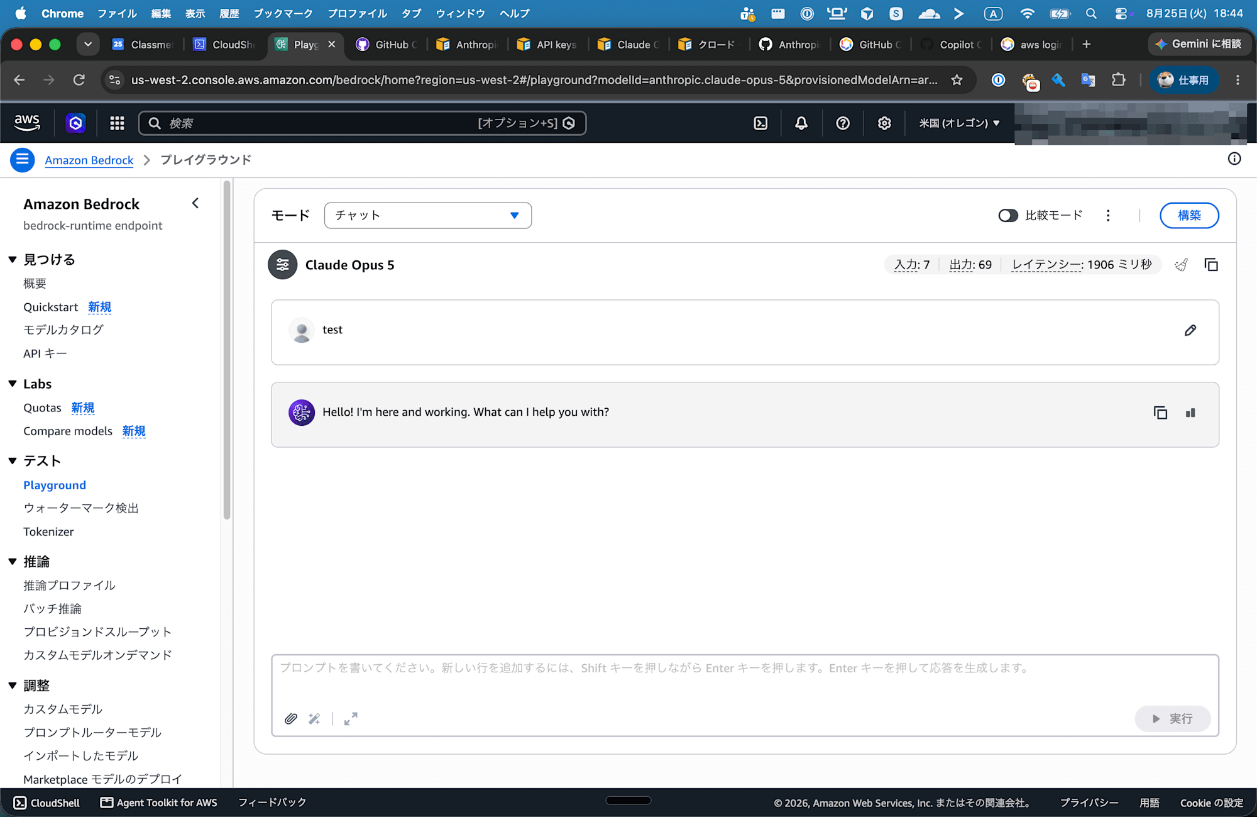This screenshot has width=1257, height=817.
Task: Open Chrome extensions puzzle icon
Action: click(x=1118, y=80)
